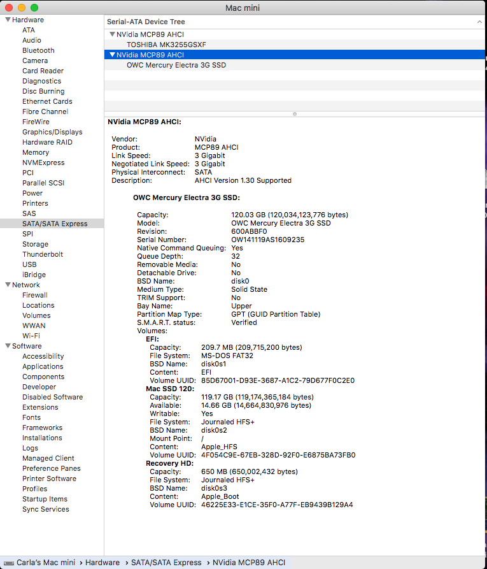Viewport: 487px width, 569px height.
Task: Open Diagnostics in sidebar
Action: (42, 81)
